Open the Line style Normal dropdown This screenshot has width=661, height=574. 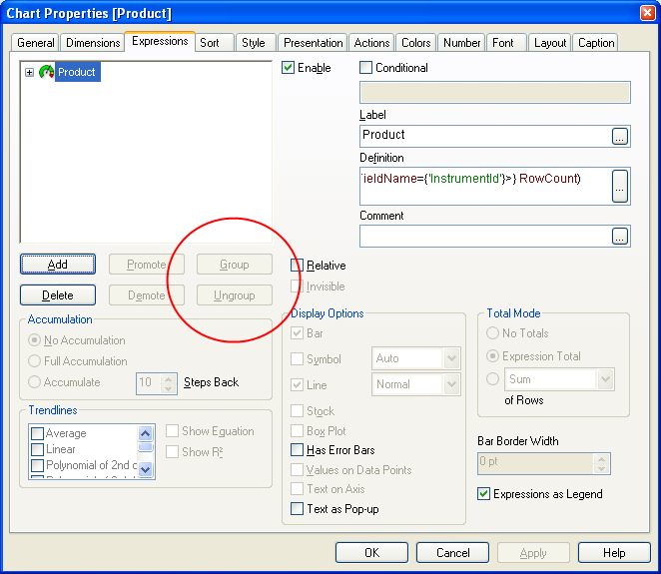(451, 384)
